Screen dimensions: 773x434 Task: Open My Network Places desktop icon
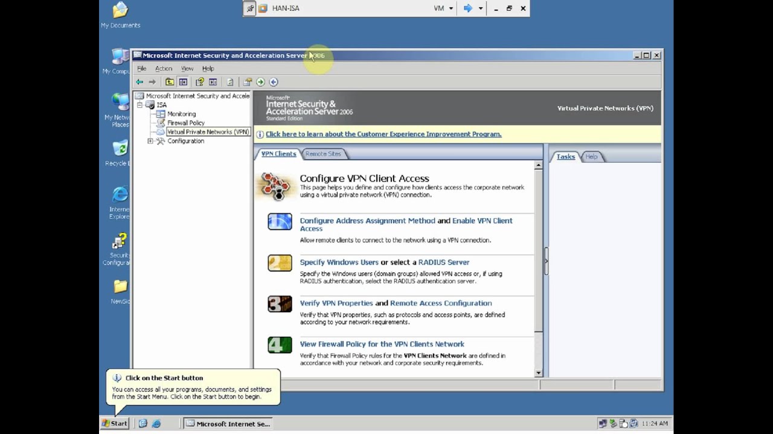[x=119, y=110]
